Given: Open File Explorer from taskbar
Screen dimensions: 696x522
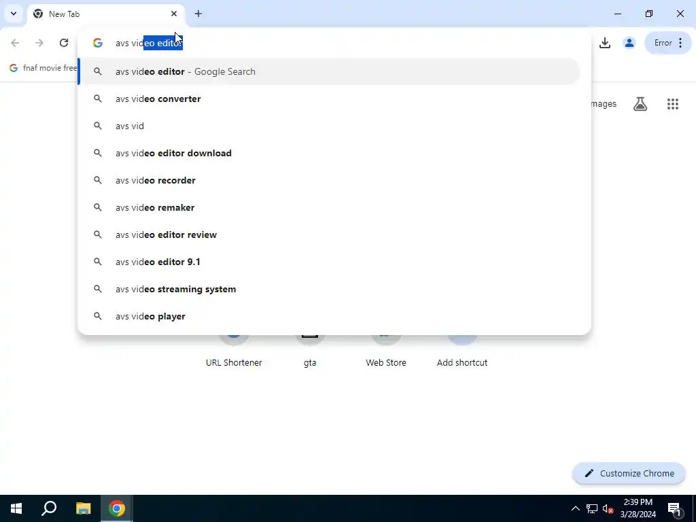Looking at the screenshot, I should point(83,508).
